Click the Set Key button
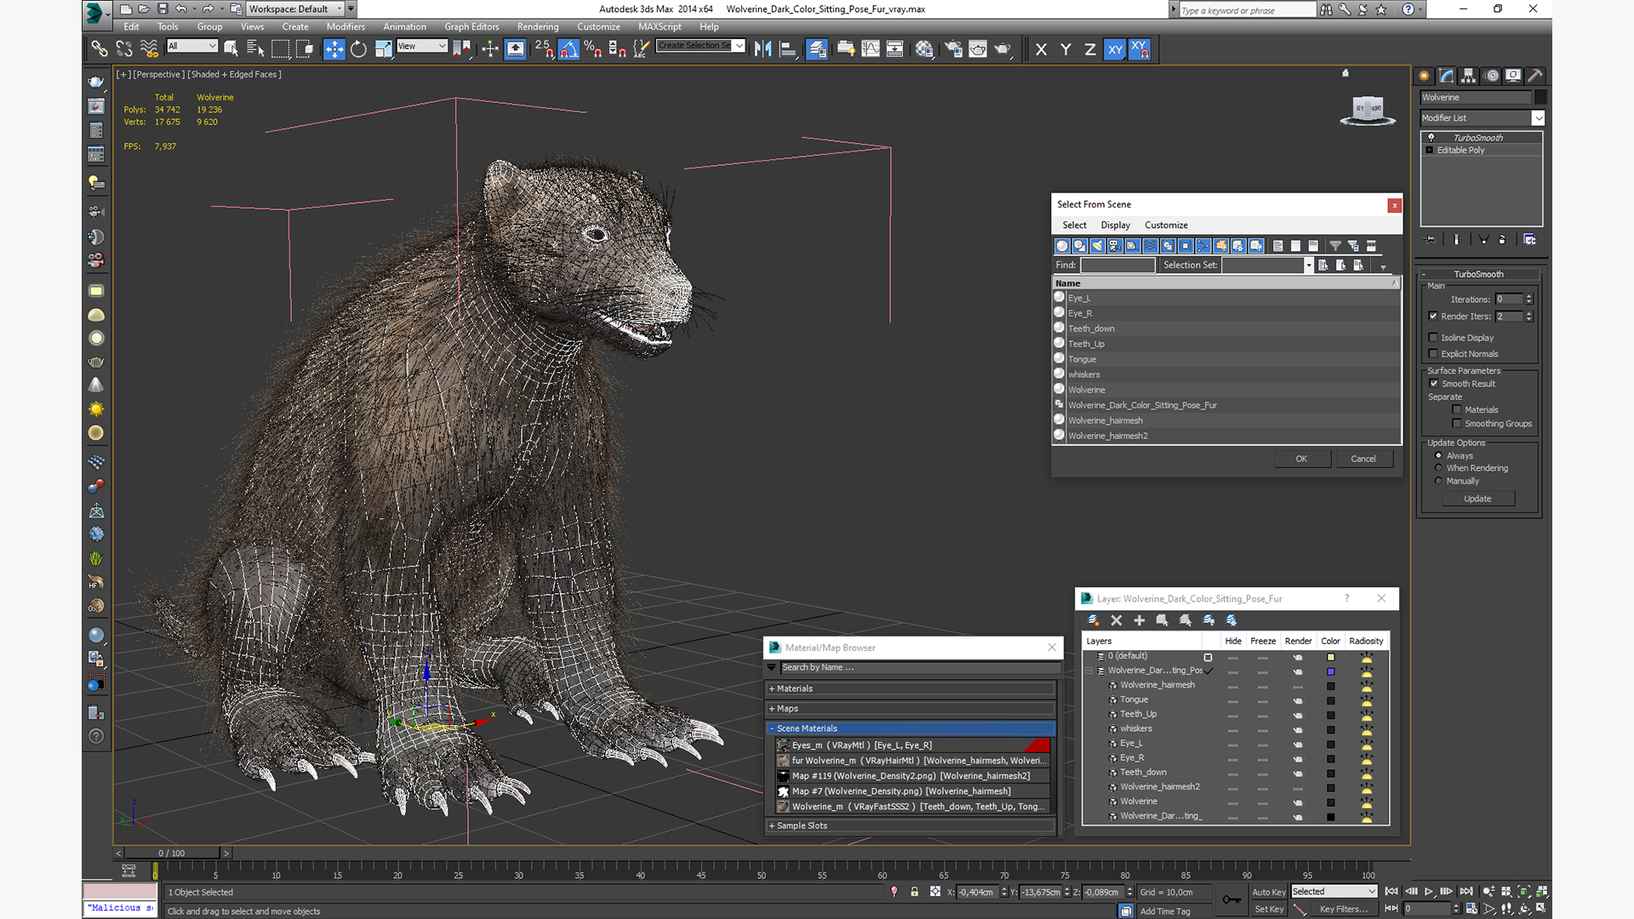Image resolution: width=1634 pixels, height=919 pixels. click(1268, 910)
